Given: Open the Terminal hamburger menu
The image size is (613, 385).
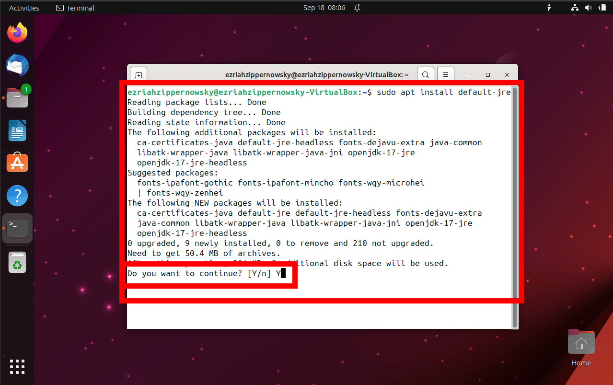Looking at the screenshot, I should (445, 74).
